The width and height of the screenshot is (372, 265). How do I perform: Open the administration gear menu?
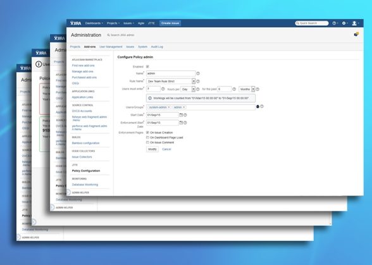(x=344, y=23)
